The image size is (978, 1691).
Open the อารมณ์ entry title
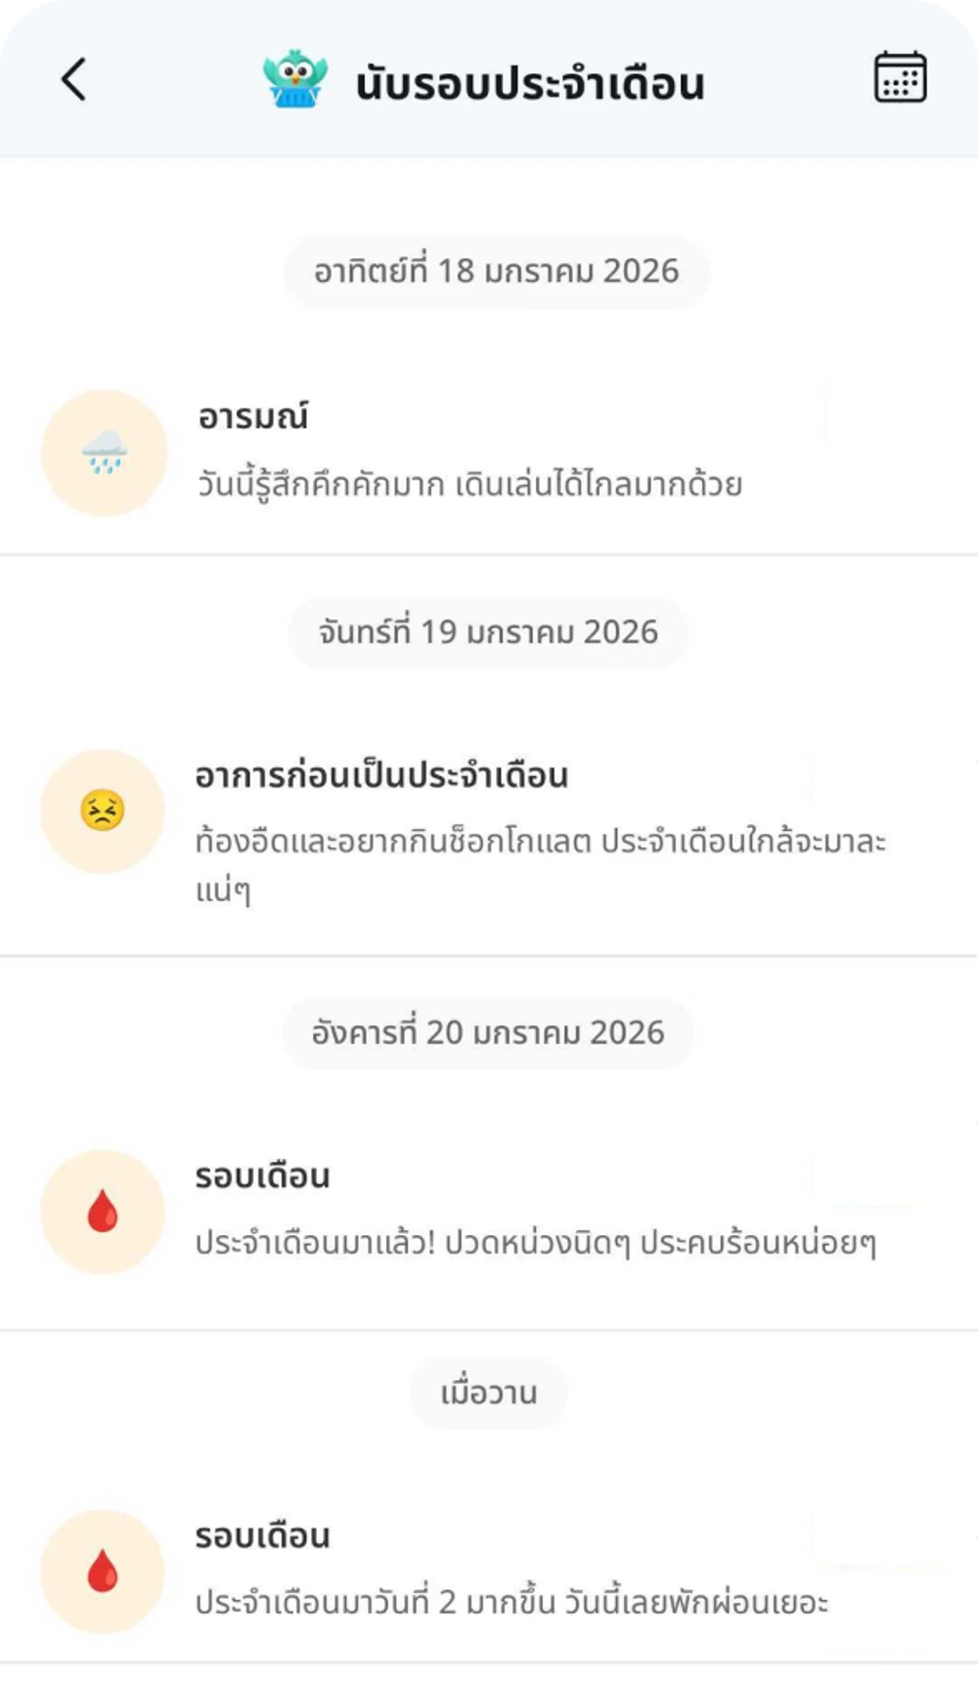pos(253,417)
